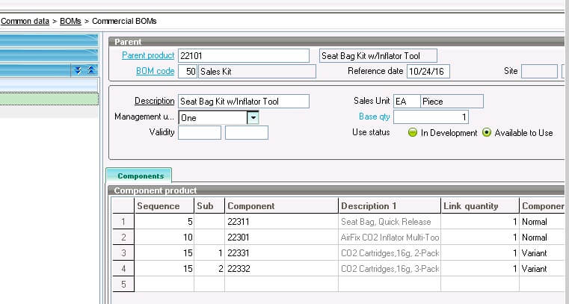Click the first Validity date field
Image resolution: width=569 pixels, height=304 pixels.
tap(199, 133)
